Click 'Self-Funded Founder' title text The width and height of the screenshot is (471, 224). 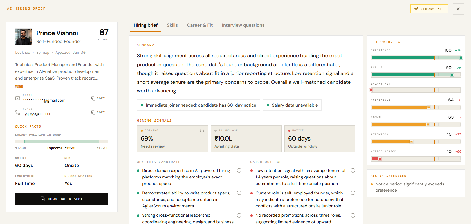pos(59,42)
